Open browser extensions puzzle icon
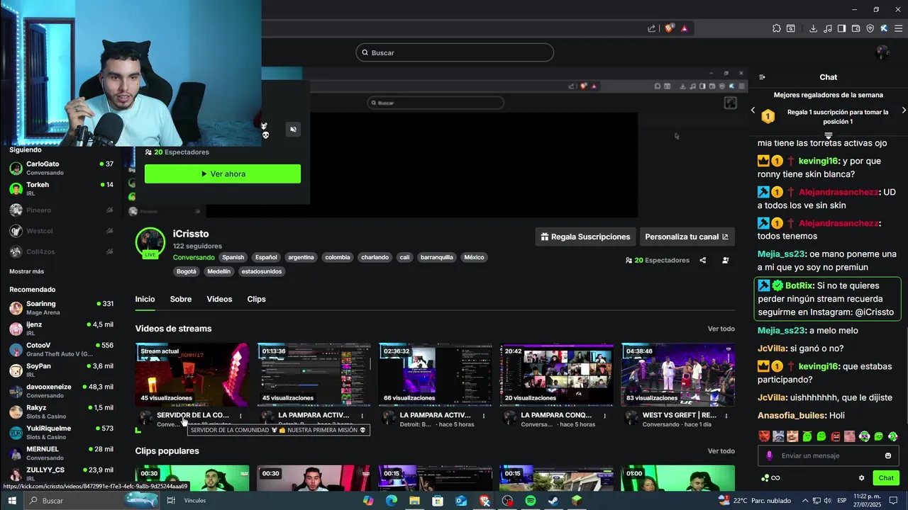Screen dimensions: 908x510 777,28
